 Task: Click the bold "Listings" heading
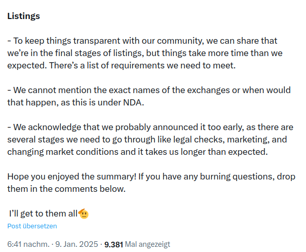[24, 16]
